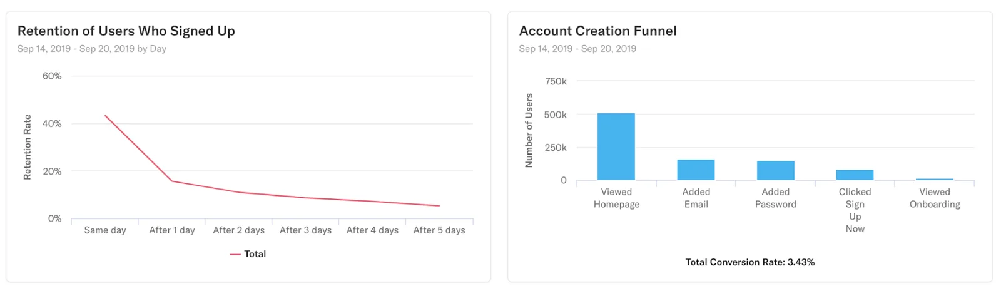
Task: Click the red Total legend line marker
Action: click(235, 254)
